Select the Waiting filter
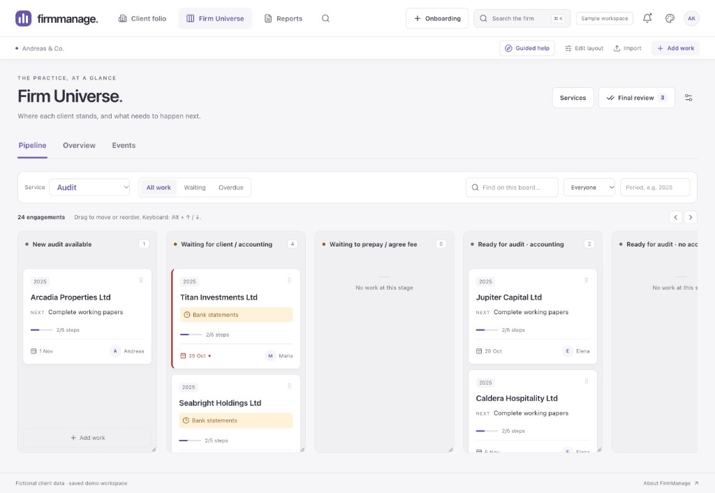Viewport: 715px width, 493px height. coord(195,187)
